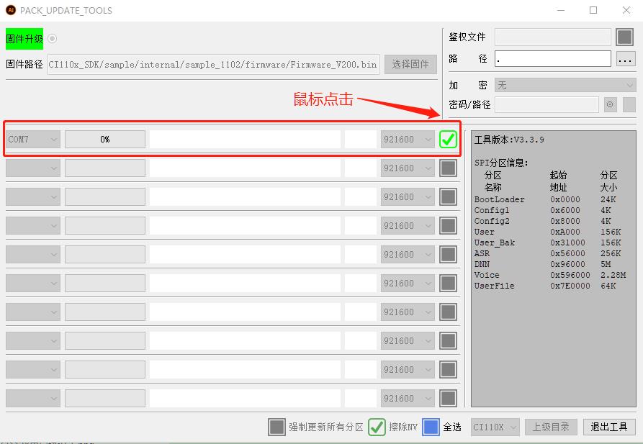The height and width of the screenshot is (444, 643).
Task: Click the 0xA000 start address
Action: (565, 232)
